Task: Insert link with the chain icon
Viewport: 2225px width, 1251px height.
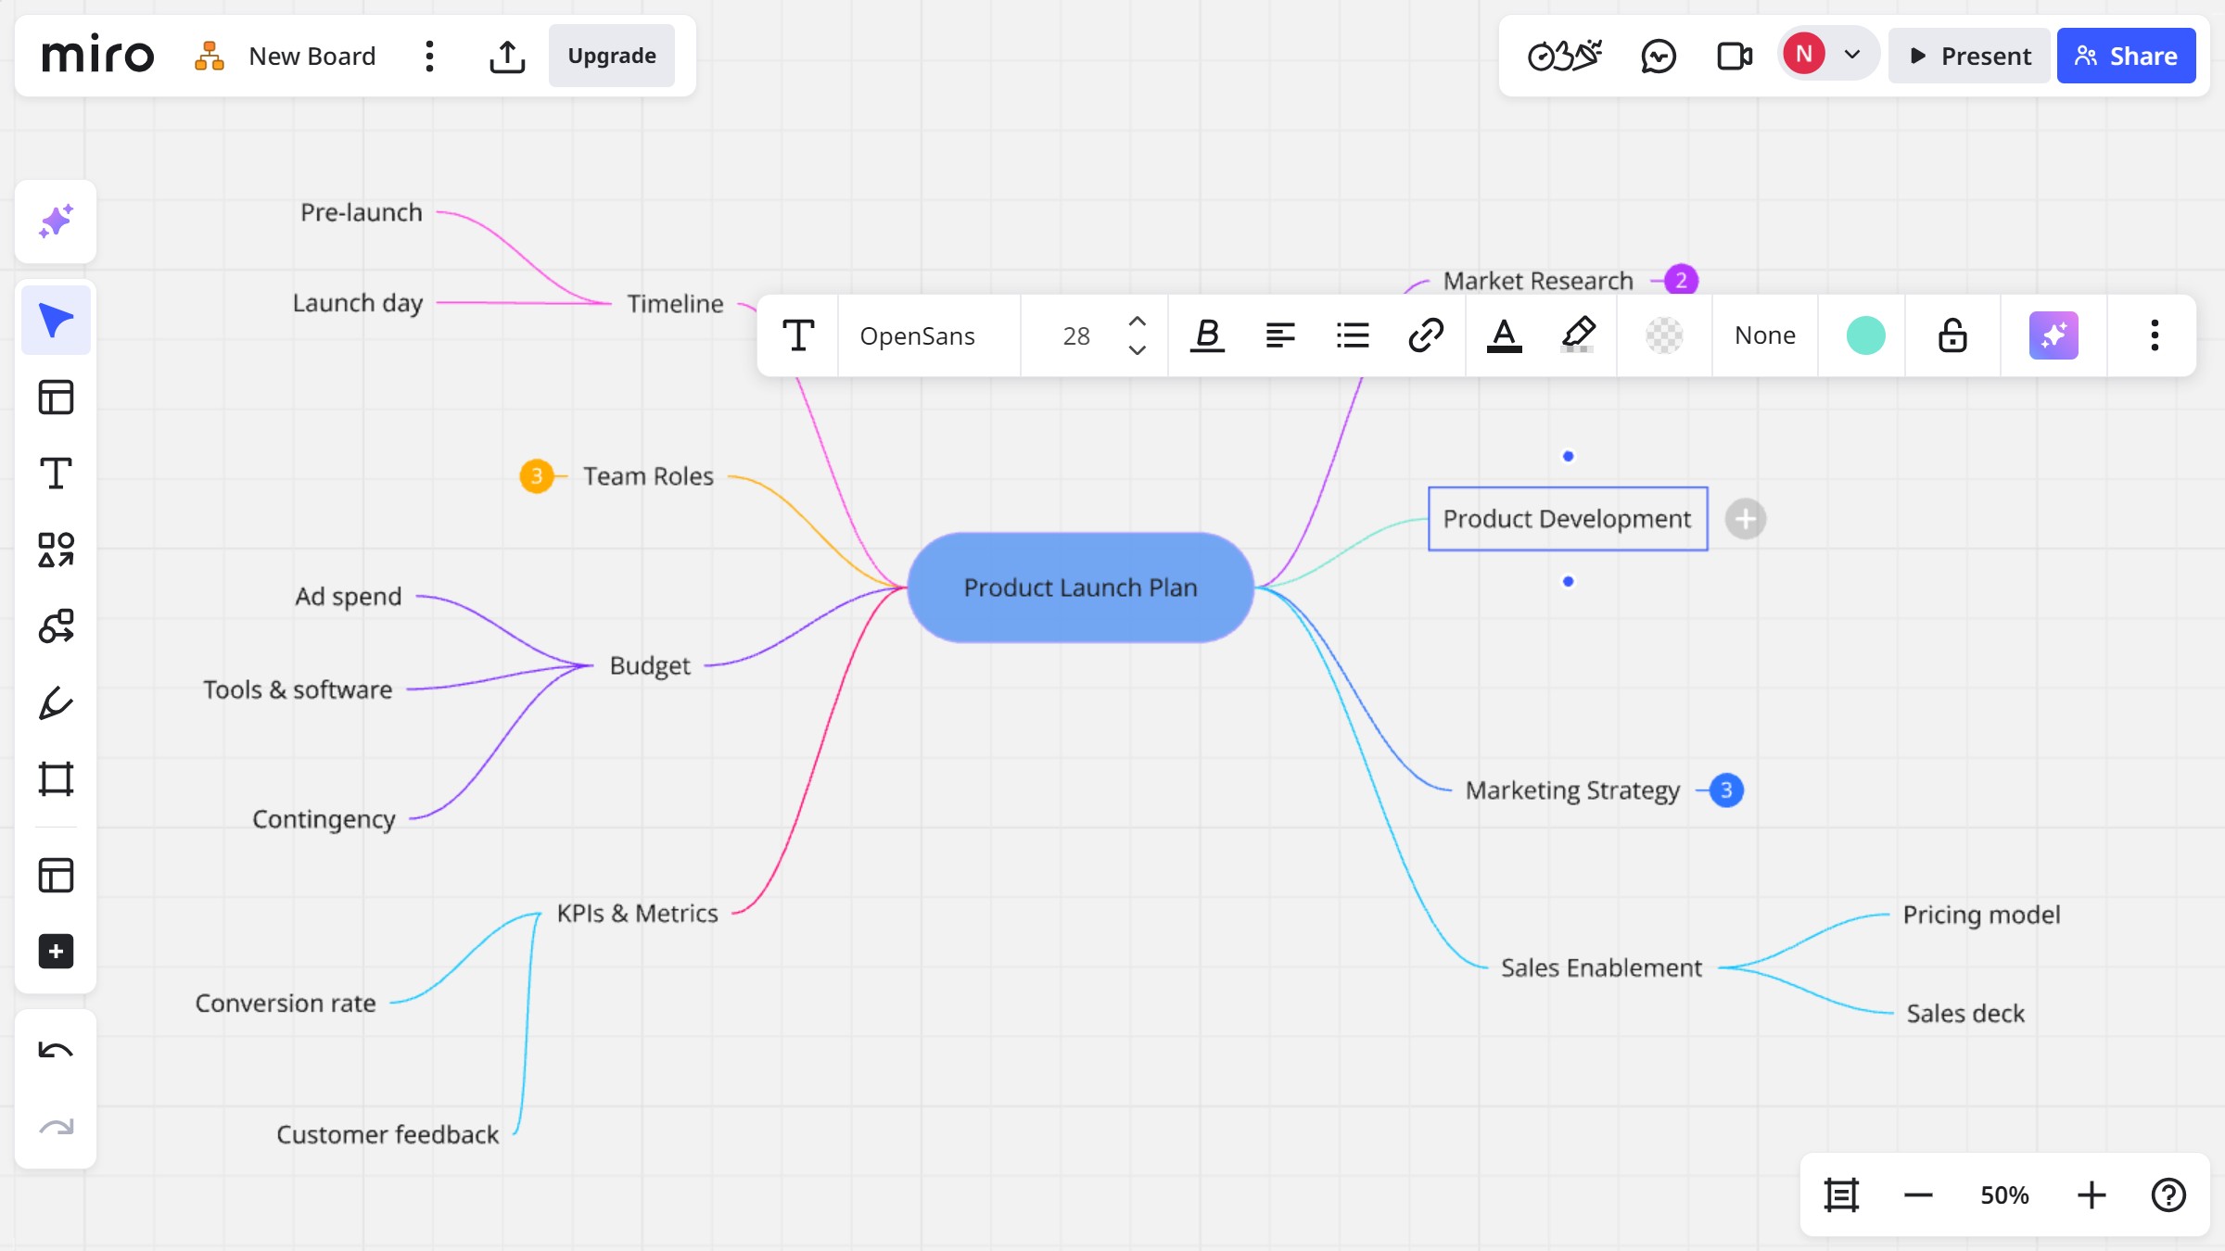Action: (x=1426, y=335)
